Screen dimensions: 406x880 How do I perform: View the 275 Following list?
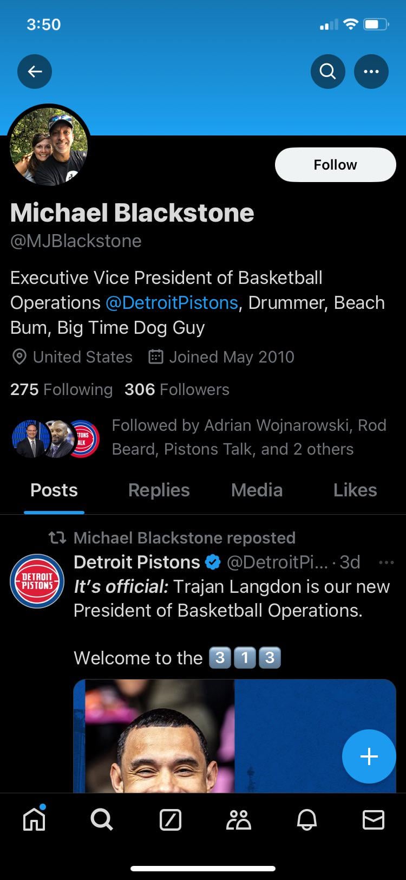[61, 389]
